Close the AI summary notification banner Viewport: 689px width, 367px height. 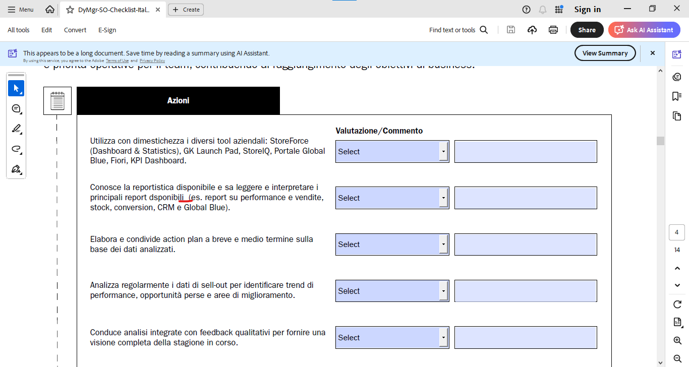click(652, 53)
